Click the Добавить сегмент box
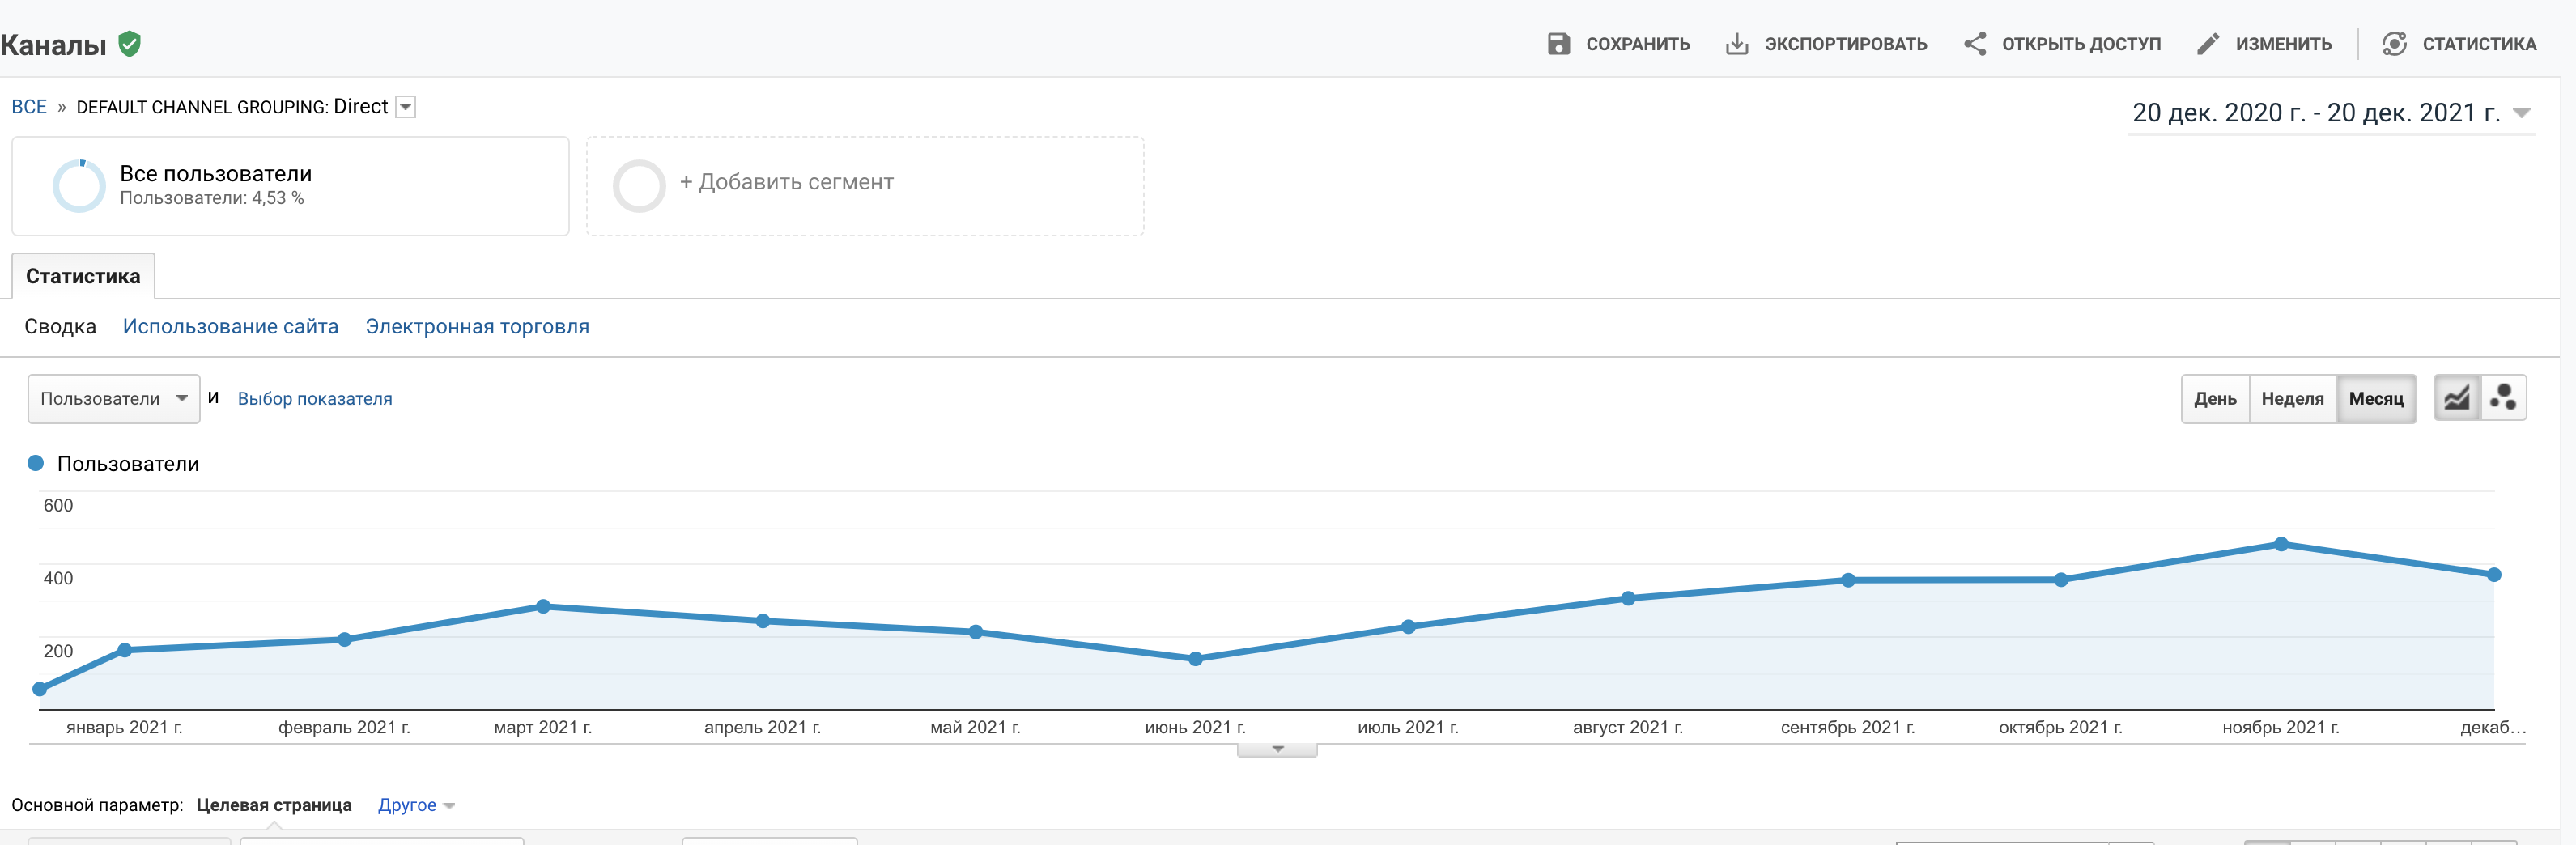The height and width of the screenshot is (845, 2576). point(864,186)
